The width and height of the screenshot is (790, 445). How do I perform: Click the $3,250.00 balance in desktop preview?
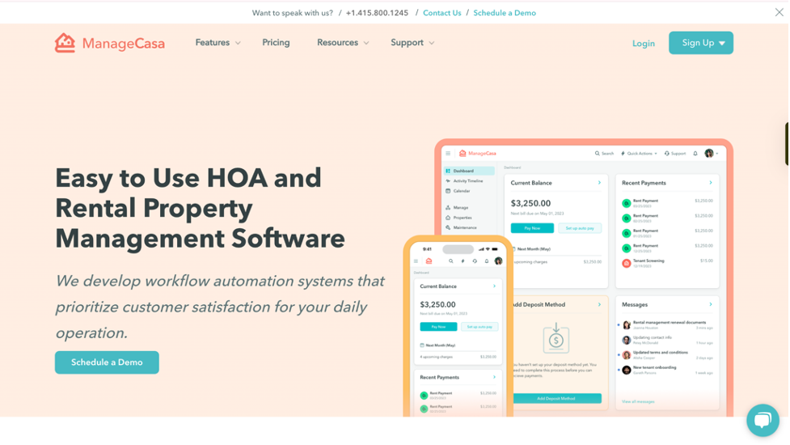(530, 204)
